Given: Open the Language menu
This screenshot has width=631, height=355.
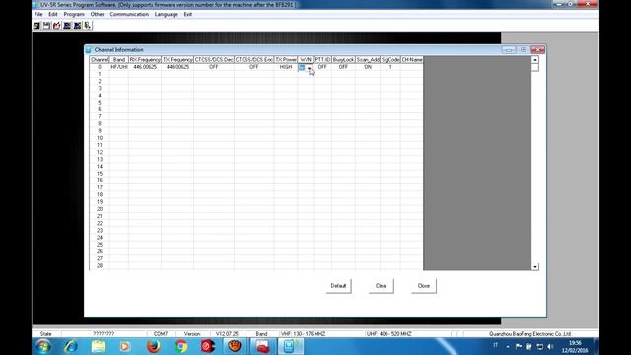Looking at the screenshot, I should coord(167,14).
